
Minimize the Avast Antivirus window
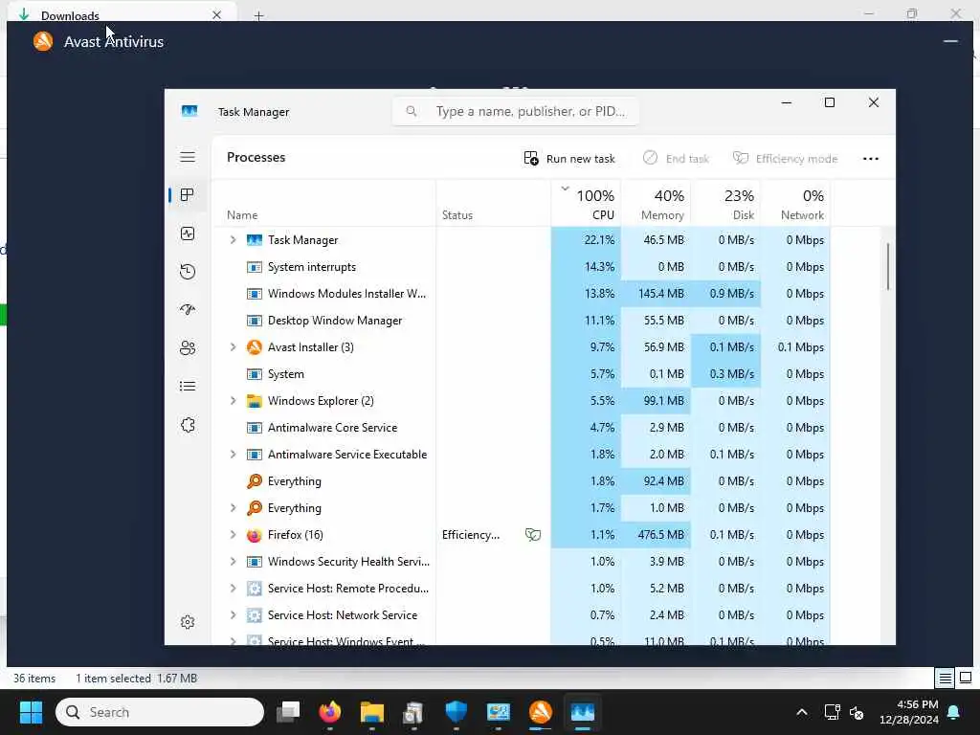point(950,41)
